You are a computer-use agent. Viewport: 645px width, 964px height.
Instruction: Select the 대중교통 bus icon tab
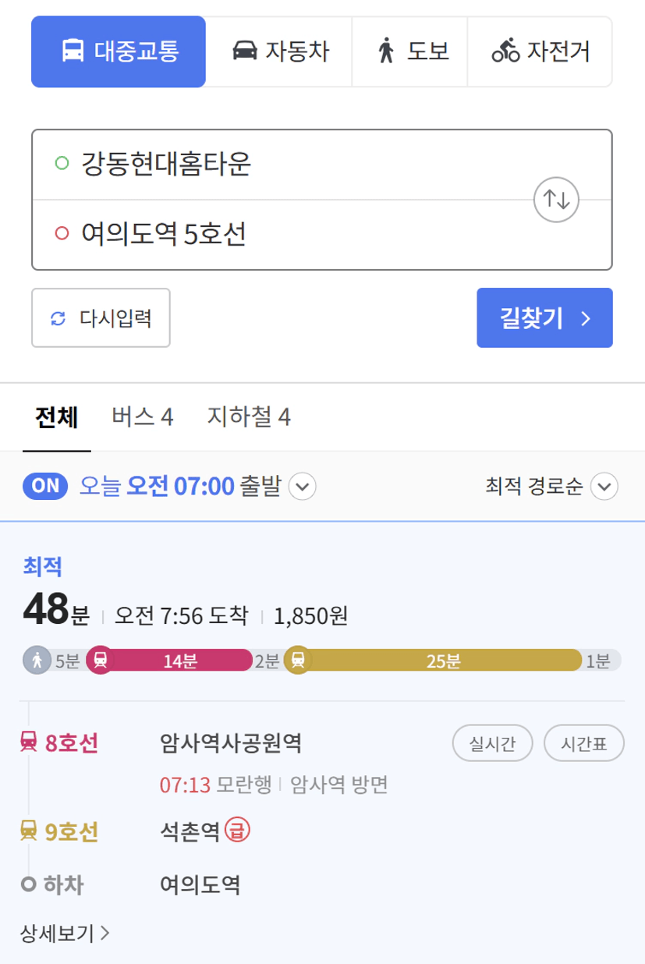point(119,51)
